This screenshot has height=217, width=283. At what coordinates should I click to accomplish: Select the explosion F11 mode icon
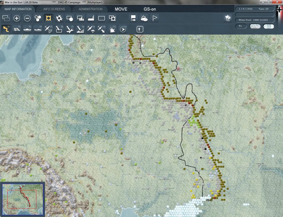[x=112, y=29]
